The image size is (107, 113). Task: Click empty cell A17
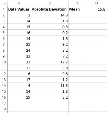coord(19,103)
